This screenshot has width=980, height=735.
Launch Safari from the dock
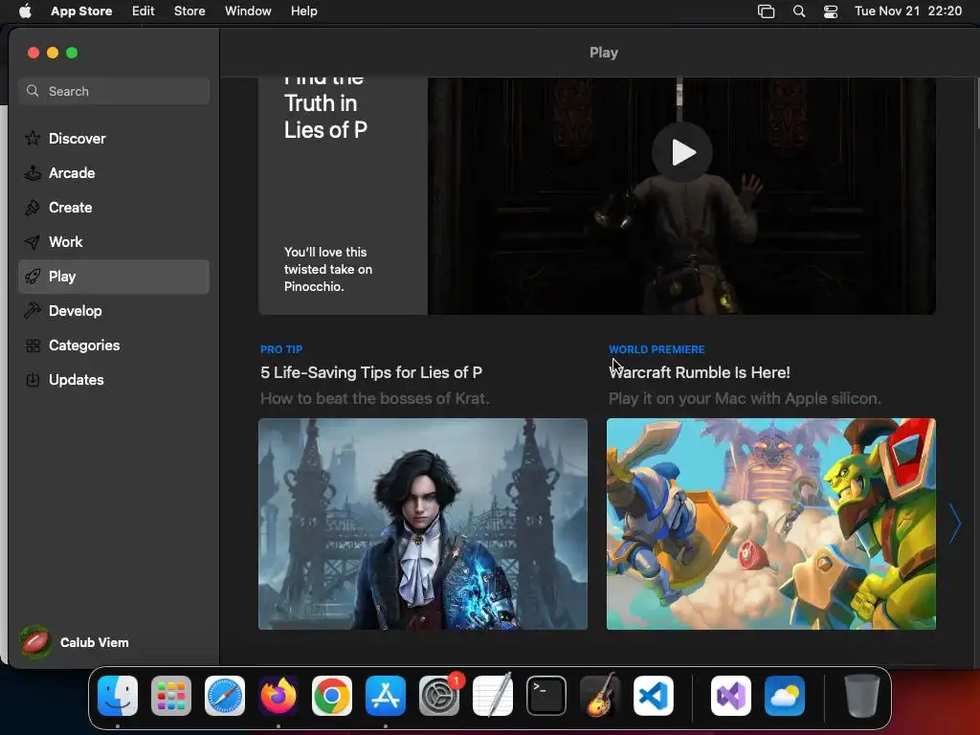(225, 696)
